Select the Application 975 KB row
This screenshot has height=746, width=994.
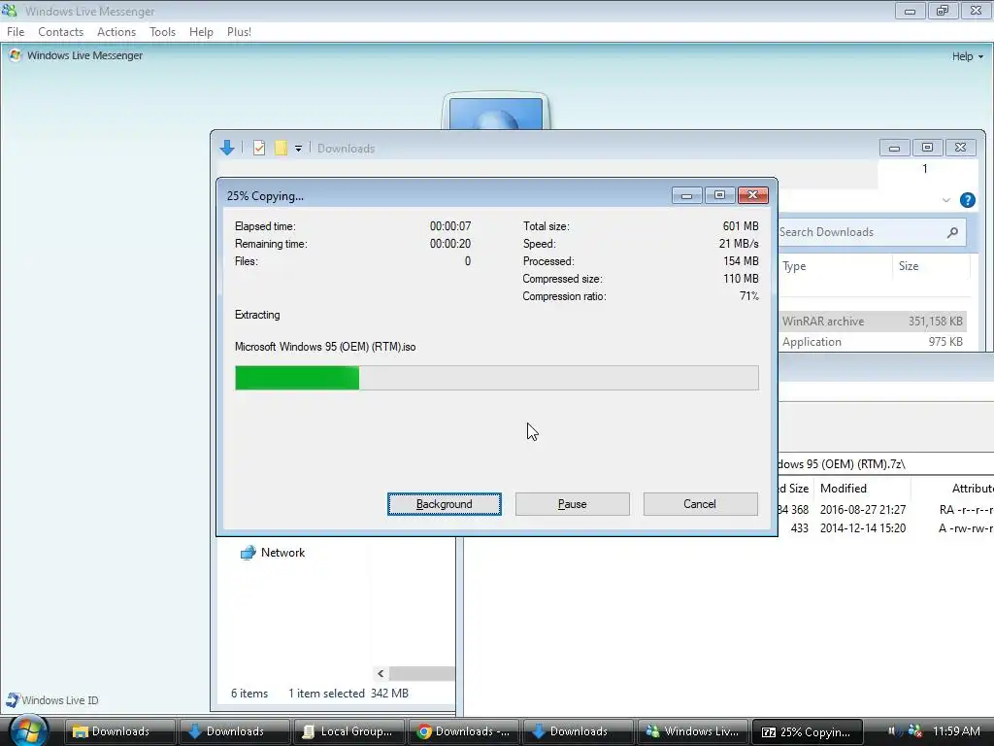click(x=873, y=341)
